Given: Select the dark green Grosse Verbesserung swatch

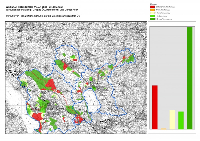Looking at the screenshot, I should click(152, 19).
